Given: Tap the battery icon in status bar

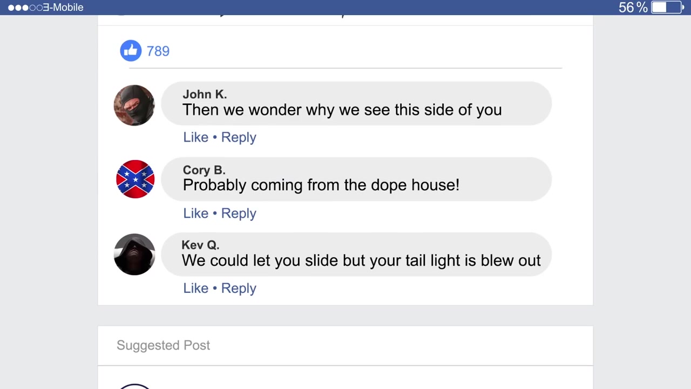Looking at the screenshot, I should 666,7.
